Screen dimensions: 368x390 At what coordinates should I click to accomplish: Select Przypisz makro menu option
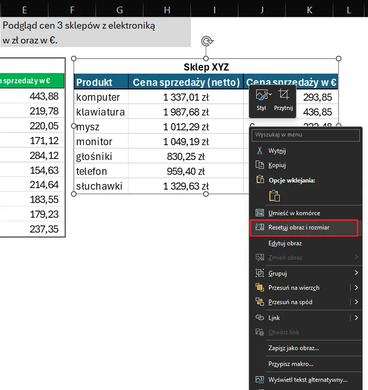point(291,364)
